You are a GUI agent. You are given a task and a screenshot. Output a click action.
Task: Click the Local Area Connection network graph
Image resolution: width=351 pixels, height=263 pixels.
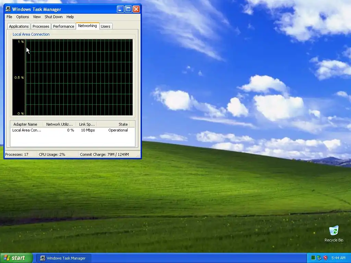[73, 77]
